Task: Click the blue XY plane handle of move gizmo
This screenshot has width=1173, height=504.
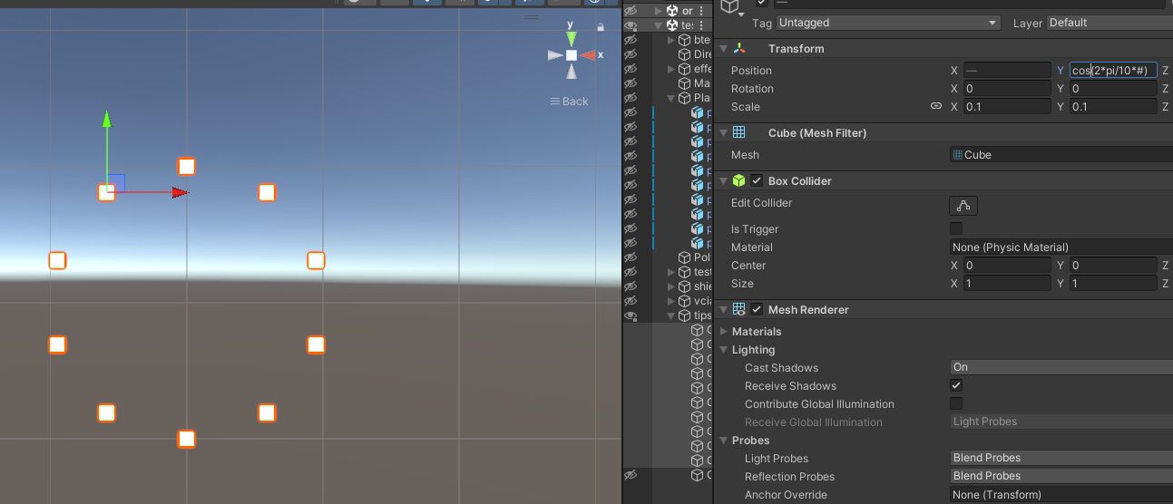Action: tap(116, 183)
